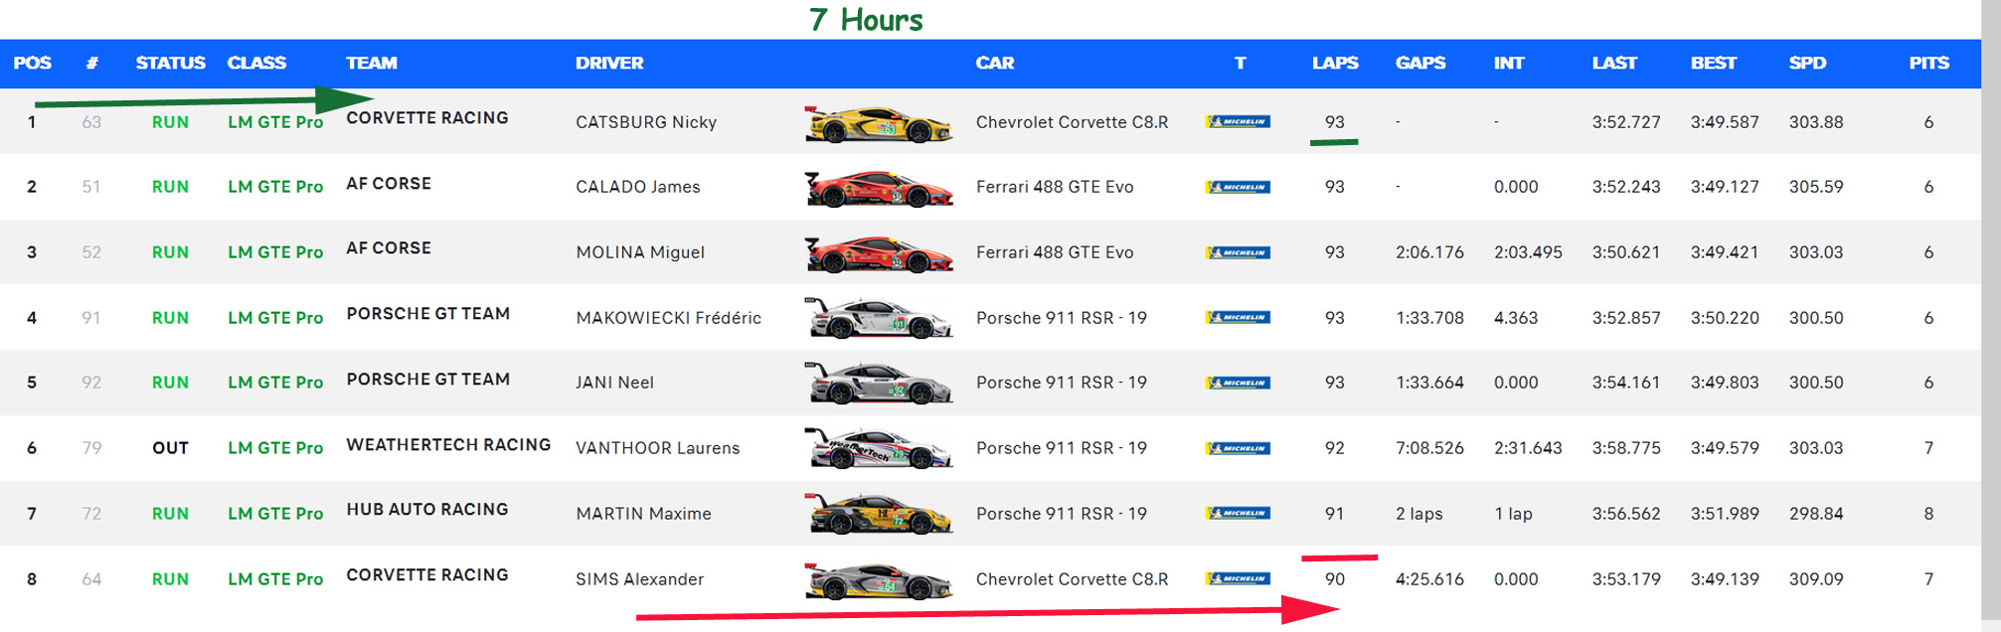Sort by the LAPS column header
The width and height of the screenshot is (2001, 632).
pyautogui.click(x=1334, y=63)
